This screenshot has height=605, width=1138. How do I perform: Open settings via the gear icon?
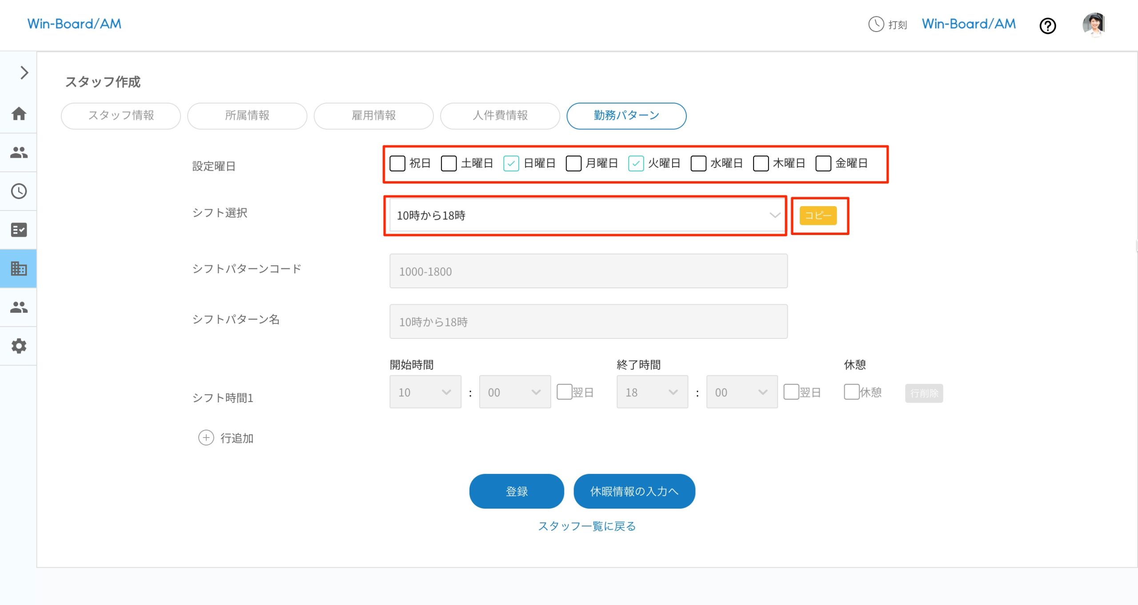(19, 346)
